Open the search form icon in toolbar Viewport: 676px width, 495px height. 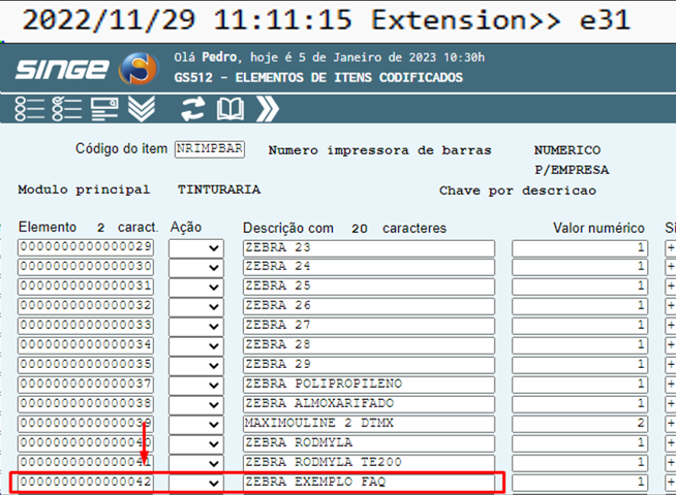coord(104,110)
